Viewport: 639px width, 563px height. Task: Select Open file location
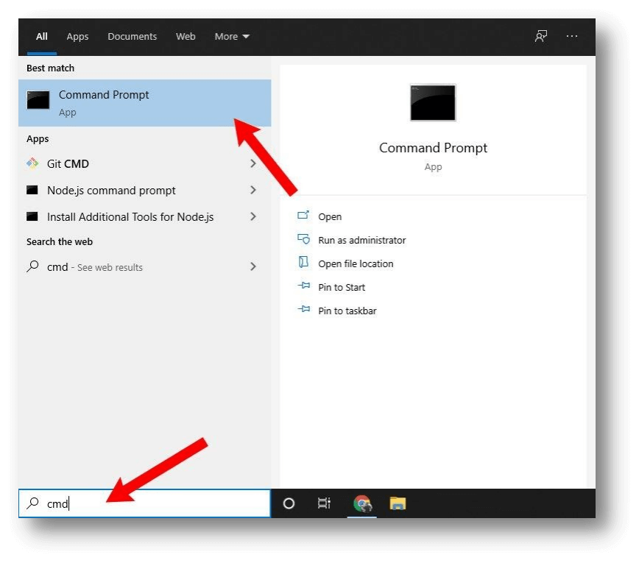click(355, 263)
